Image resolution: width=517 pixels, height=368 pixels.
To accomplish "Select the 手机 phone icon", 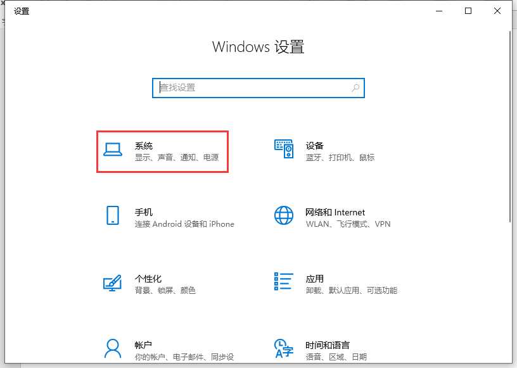I will 113,215.
